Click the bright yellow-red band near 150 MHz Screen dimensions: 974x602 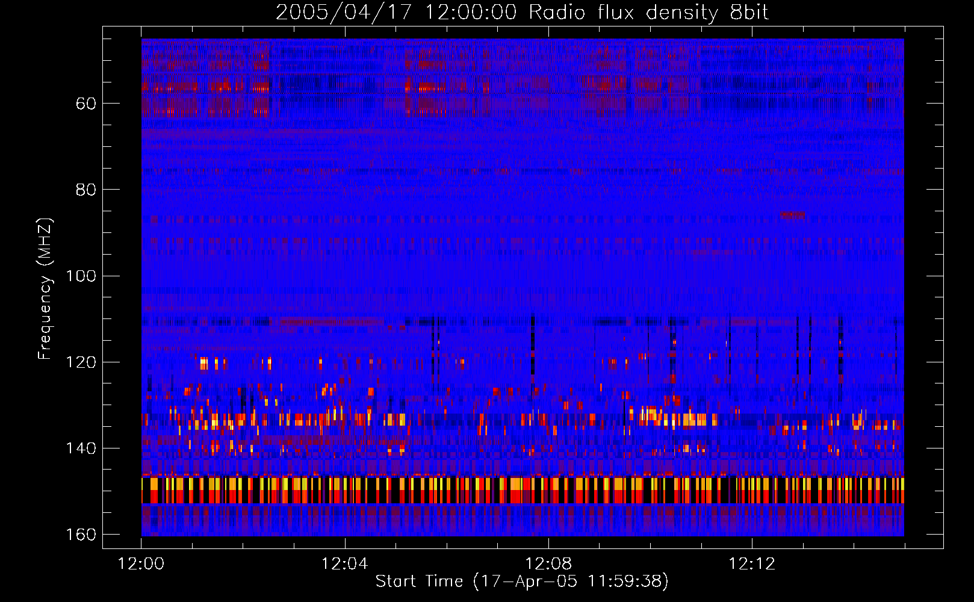(523, 490)
